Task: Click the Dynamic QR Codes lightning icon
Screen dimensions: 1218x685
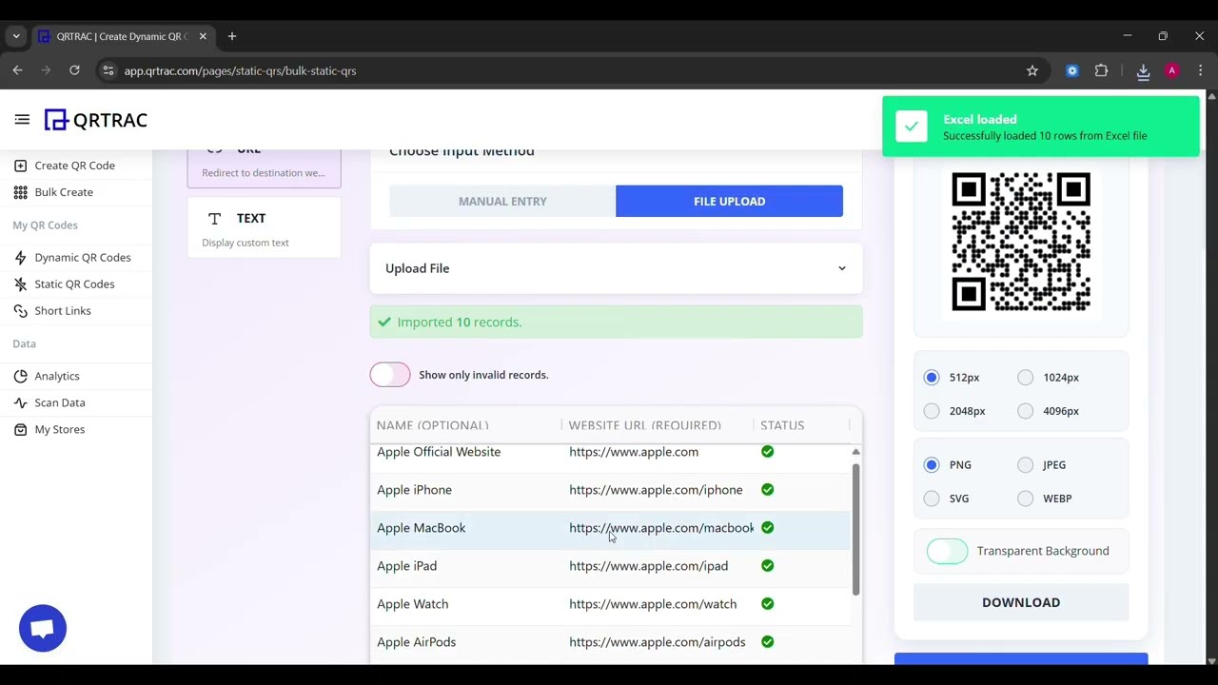Action: (x=20, y=258)
